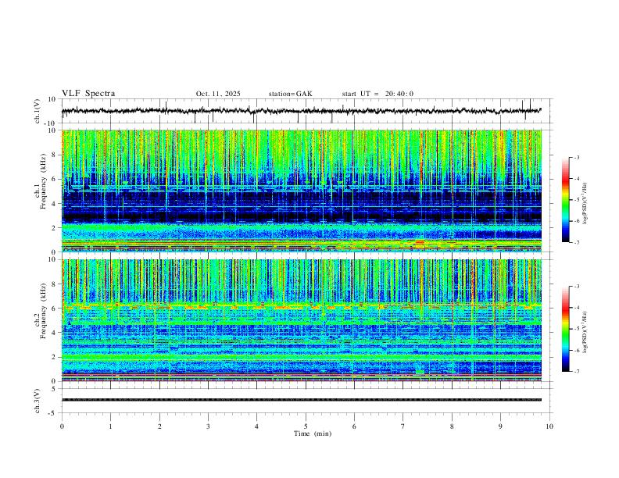Click the ch.3 voltage trace panel
Image resolution: width=619 pixels, height=478 pixels.
pyautogui.click(x=307, y=401)
